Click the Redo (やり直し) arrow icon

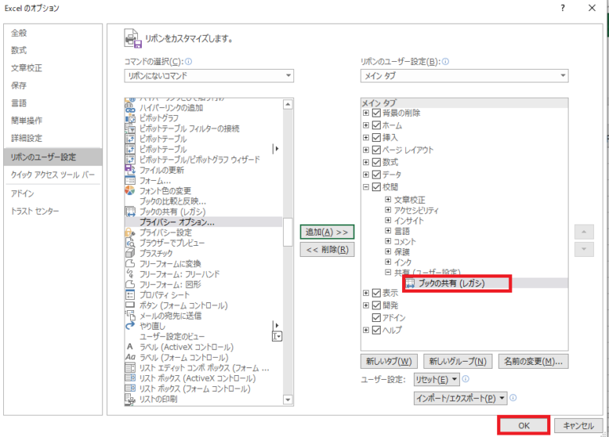point(130,325)
